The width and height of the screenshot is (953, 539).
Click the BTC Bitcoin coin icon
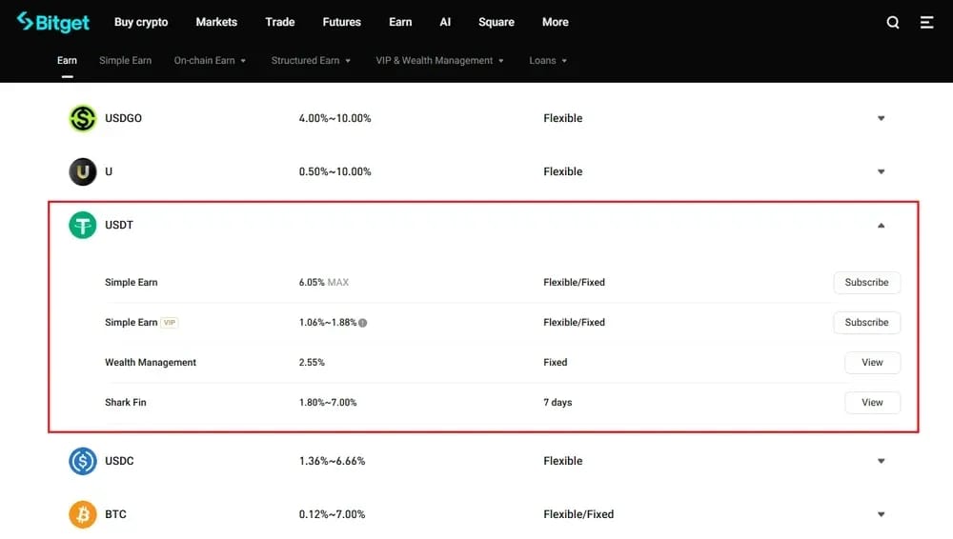tap(83, 514)
